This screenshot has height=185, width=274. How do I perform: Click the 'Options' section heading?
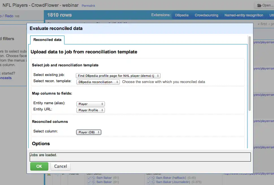tap(41, 144)
